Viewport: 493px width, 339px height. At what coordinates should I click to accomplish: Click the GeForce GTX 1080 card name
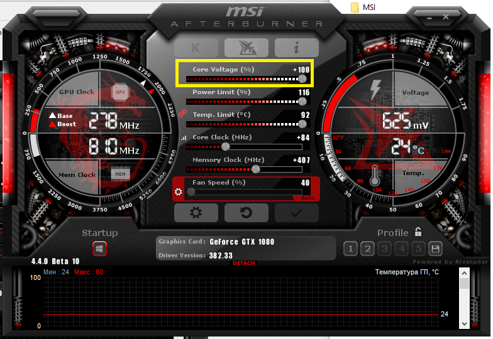[x=241, y=242]
